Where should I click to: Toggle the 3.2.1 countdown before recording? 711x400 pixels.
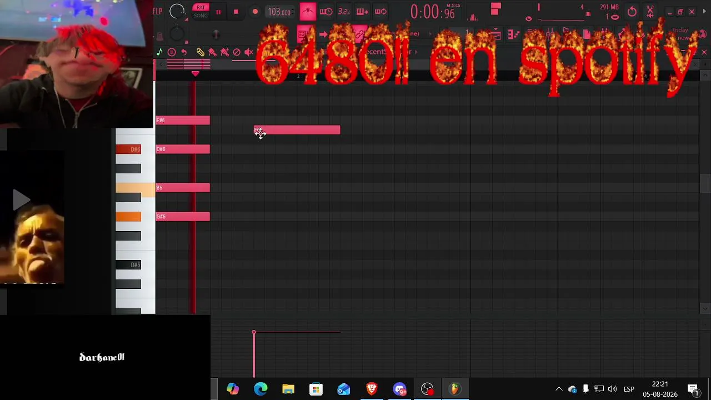(344, 12)
